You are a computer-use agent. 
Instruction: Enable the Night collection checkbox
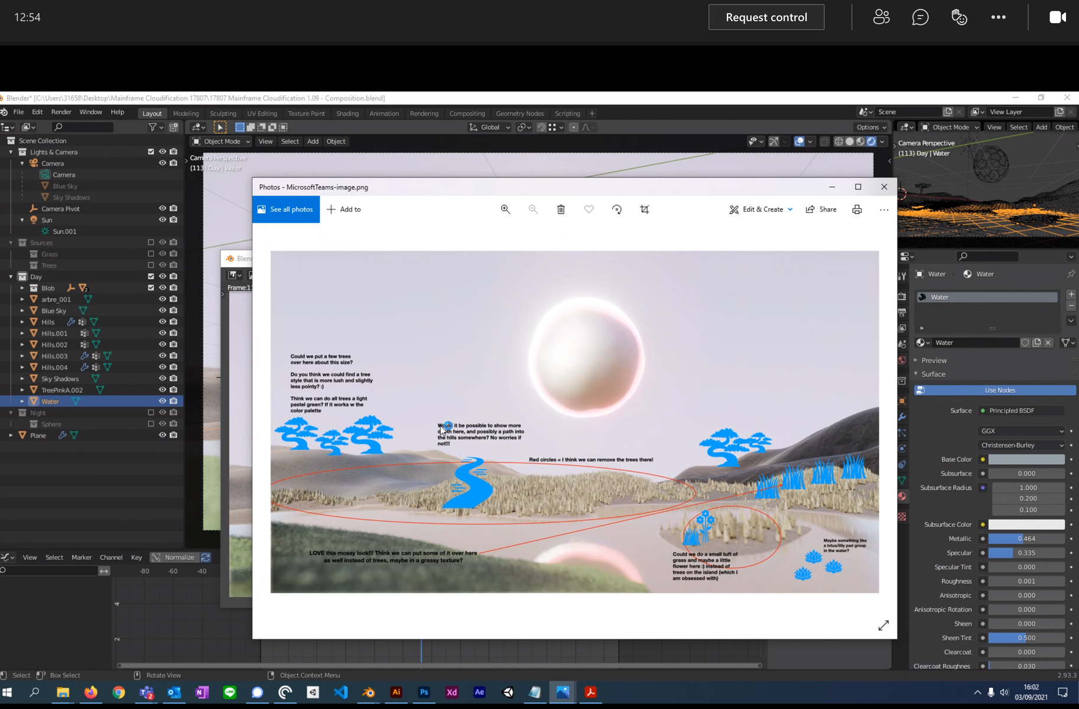point(151,413)
